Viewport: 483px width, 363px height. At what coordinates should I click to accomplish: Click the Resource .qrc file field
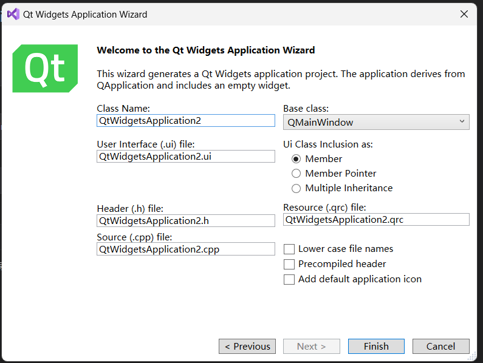click(376, 220)
